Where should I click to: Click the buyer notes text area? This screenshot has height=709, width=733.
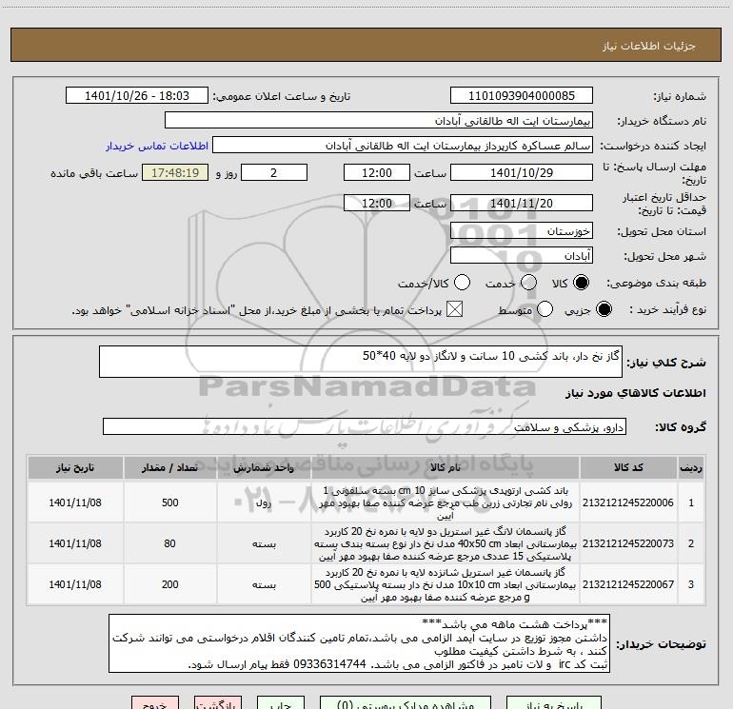[360, 643]
